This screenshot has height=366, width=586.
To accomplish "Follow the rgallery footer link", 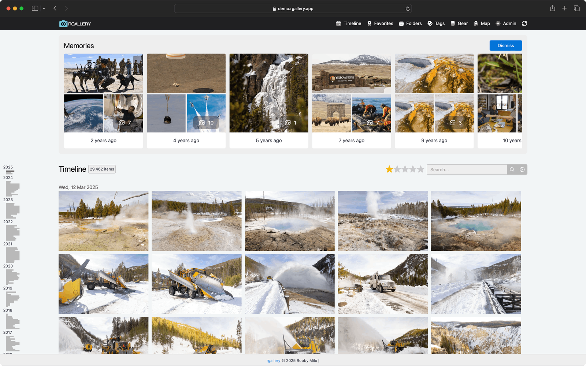I will pyautogui.click(x=273, y=361).
